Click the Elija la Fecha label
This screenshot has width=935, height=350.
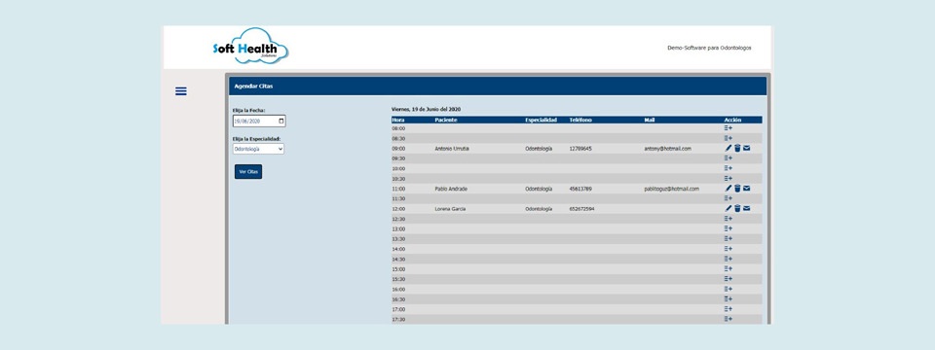pos(249,110)
